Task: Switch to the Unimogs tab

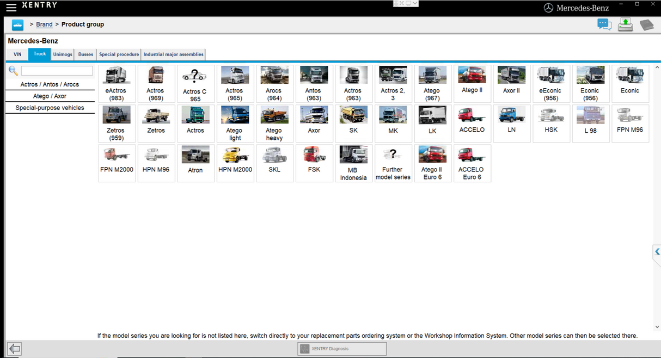Action: 63,54
